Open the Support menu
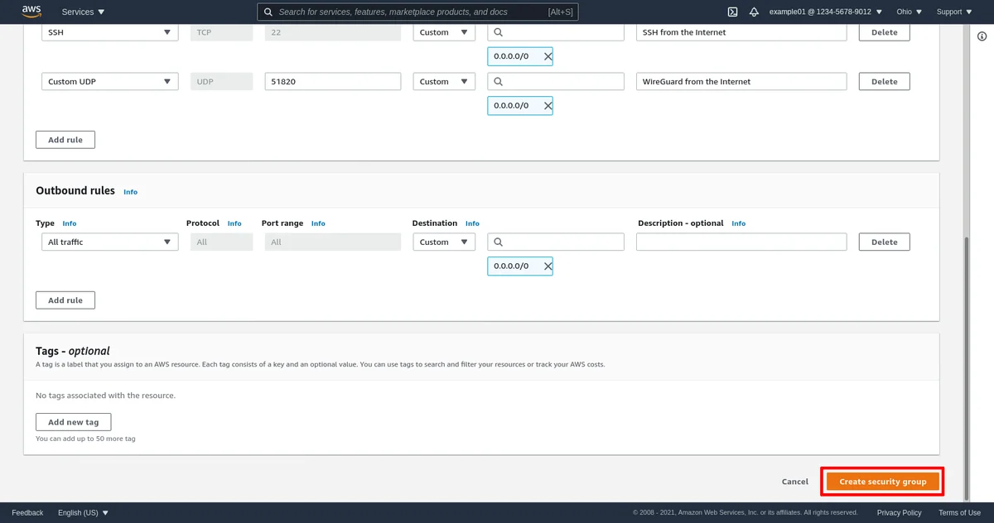 pyautogui.click(x=954, y=12)
